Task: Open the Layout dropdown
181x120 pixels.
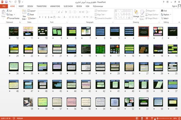Action: pos(32,11)
